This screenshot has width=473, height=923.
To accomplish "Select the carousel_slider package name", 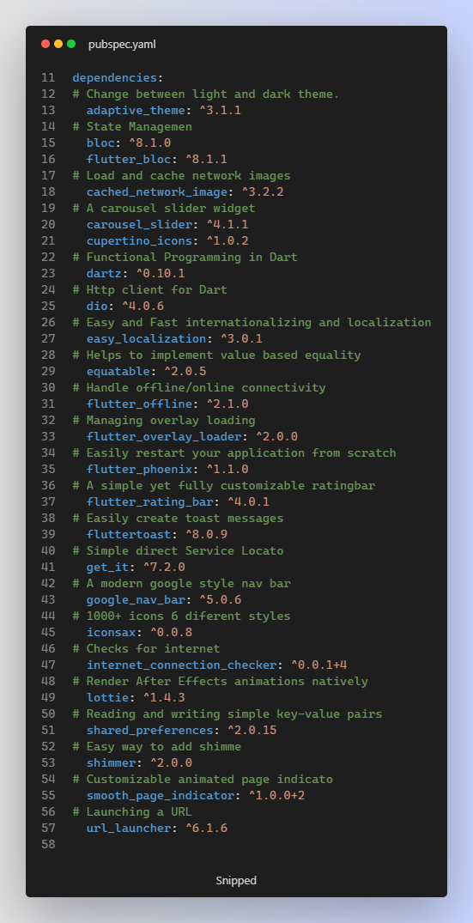I will (x=139, y=225).
